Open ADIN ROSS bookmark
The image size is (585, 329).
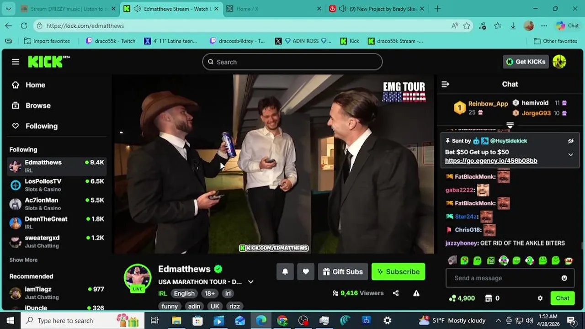[x=303, y=41]
